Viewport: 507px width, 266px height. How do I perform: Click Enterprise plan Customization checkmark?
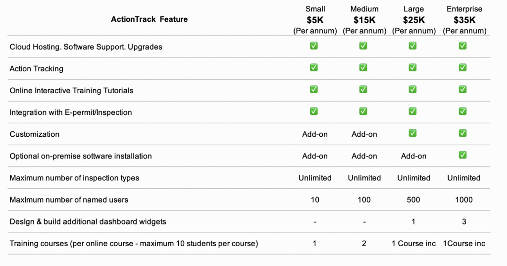[462, 133]
